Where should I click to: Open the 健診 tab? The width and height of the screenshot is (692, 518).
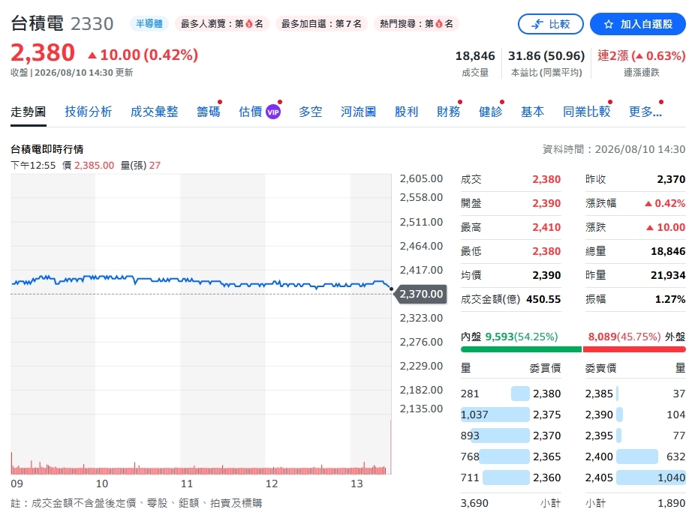[x=490, y=112]
